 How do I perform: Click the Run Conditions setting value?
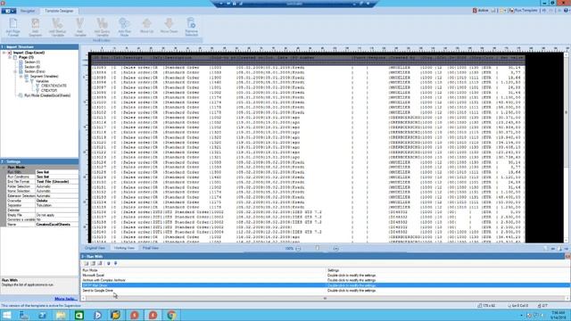57,177
